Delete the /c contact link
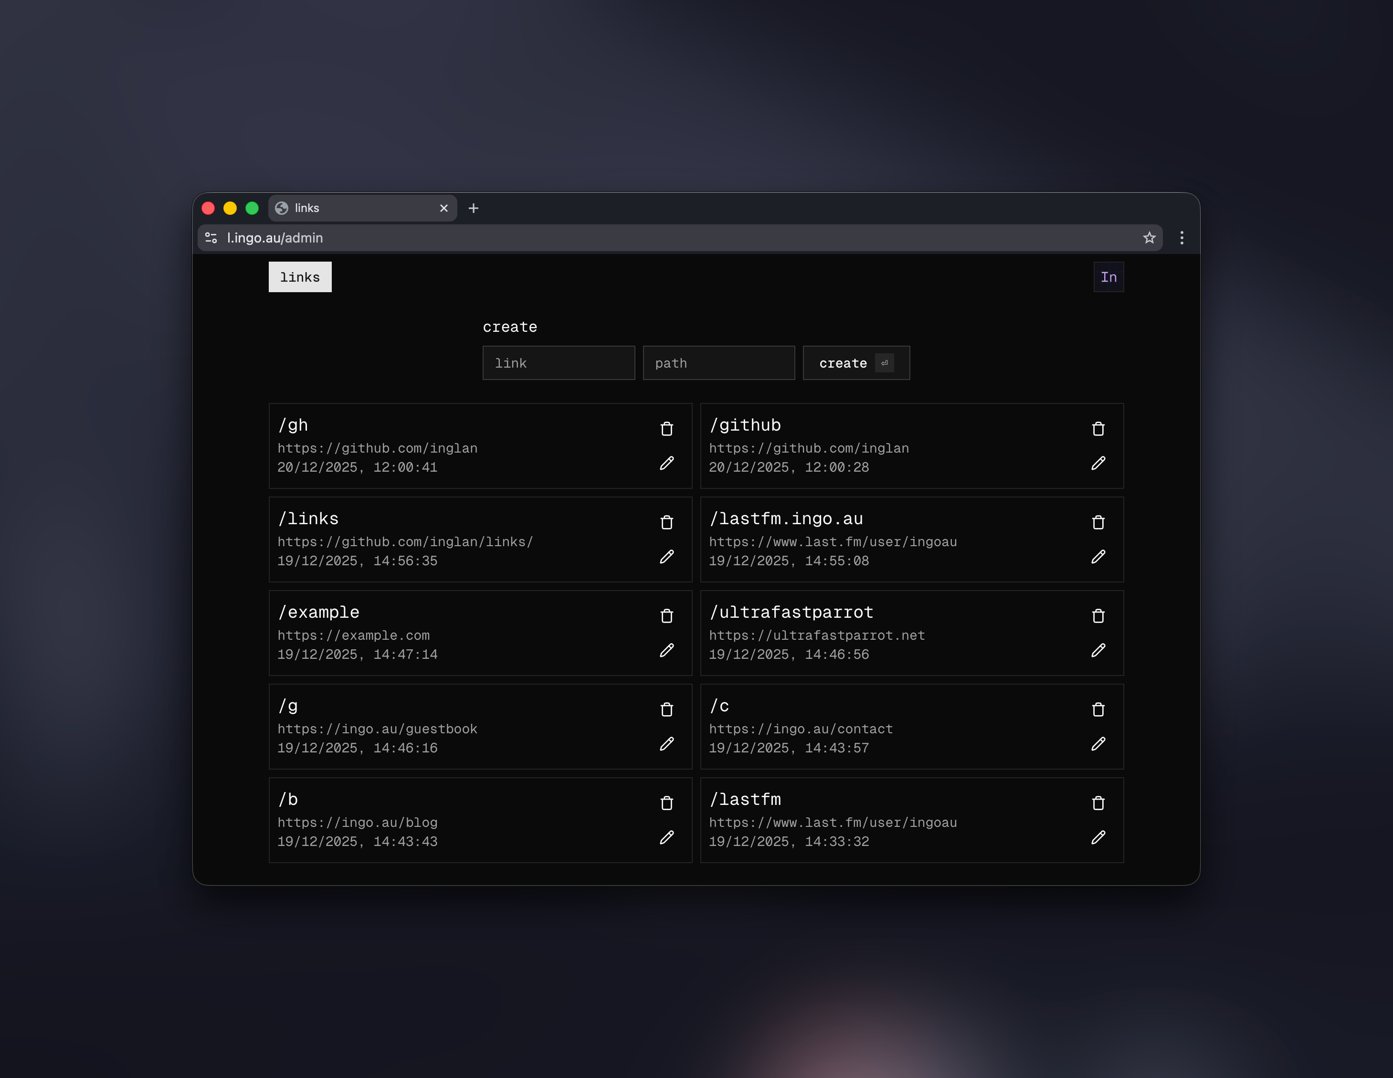 coord(1098,709)
